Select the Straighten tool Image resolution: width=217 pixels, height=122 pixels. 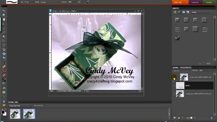pyautogui.click(x=4, y=58)
